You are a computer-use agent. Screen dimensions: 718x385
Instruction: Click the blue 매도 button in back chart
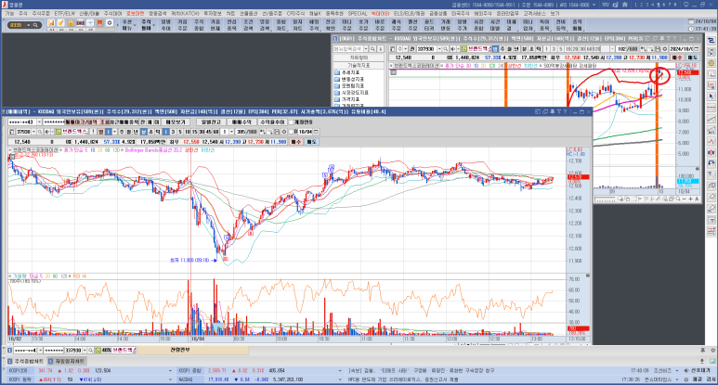(x=691, y=58)
